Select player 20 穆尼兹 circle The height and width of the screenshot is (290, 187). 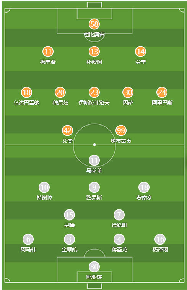pos(60,92)
